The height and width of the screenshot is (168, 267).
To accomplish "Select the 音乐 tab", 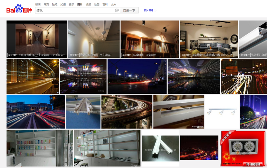I will [72, 4].
